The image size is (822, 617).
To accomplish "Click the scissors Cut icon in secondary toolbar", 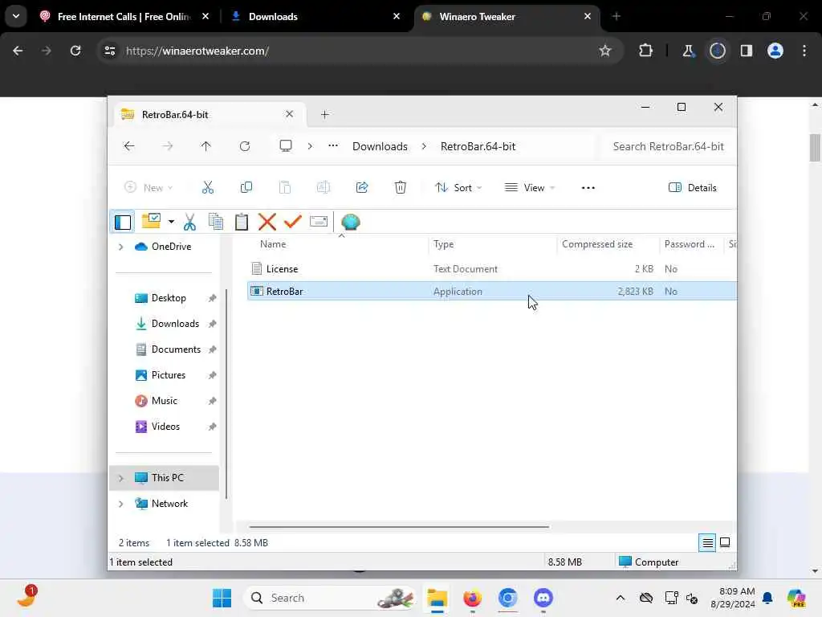I will [x=189, y=222].
